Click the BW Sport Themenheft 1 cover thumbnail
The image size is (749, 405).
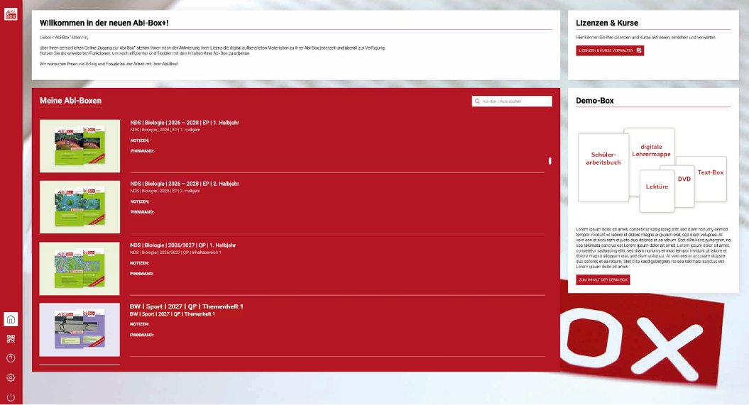click(80, 330)
